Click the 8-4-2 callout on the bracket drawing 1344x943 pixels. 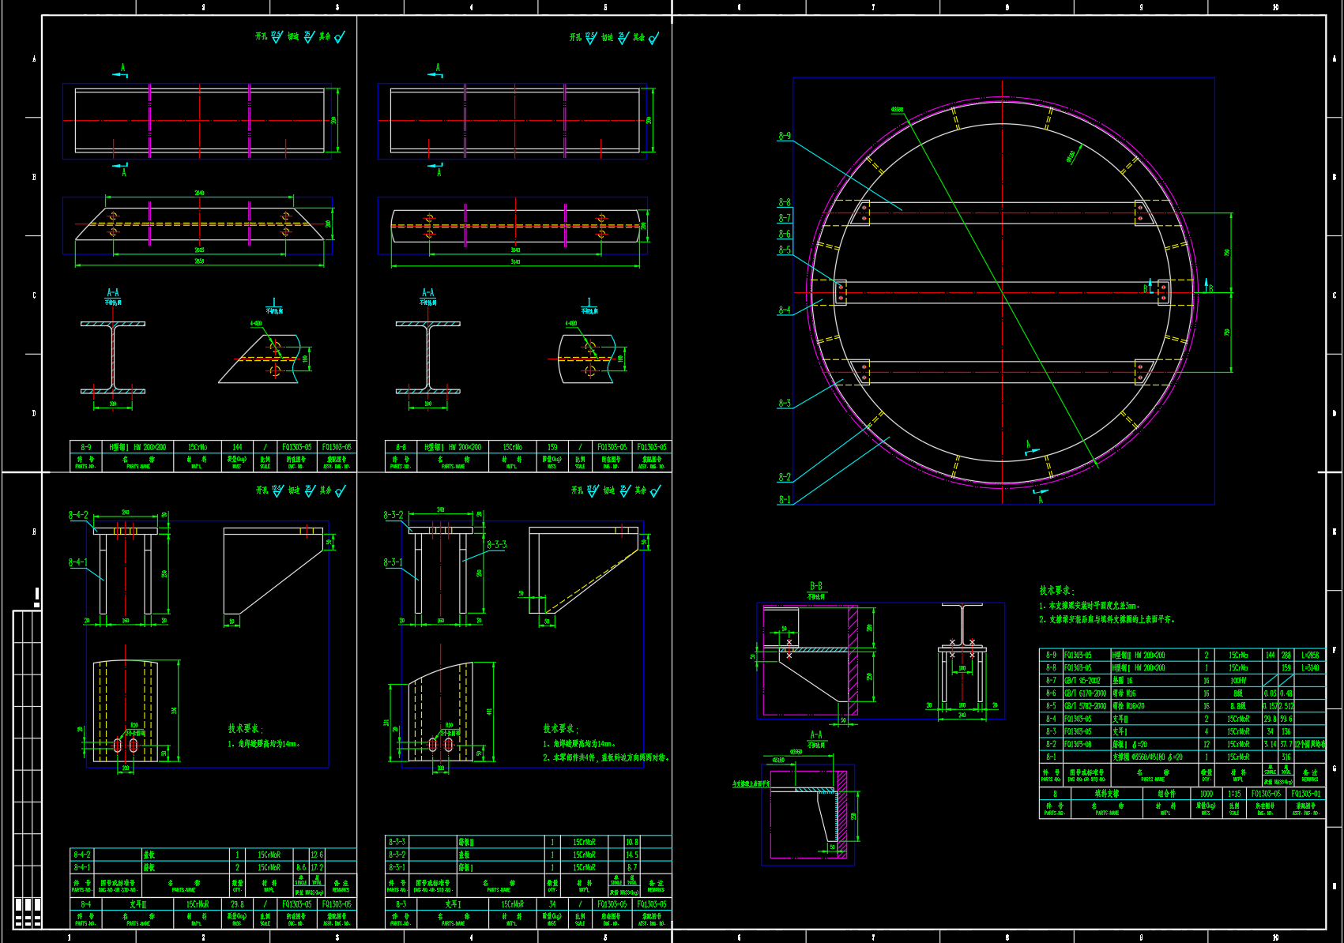click(x=78, y=515)
